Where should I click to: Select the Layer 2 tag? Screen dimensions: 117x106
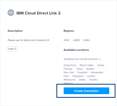tap(12, 49)
